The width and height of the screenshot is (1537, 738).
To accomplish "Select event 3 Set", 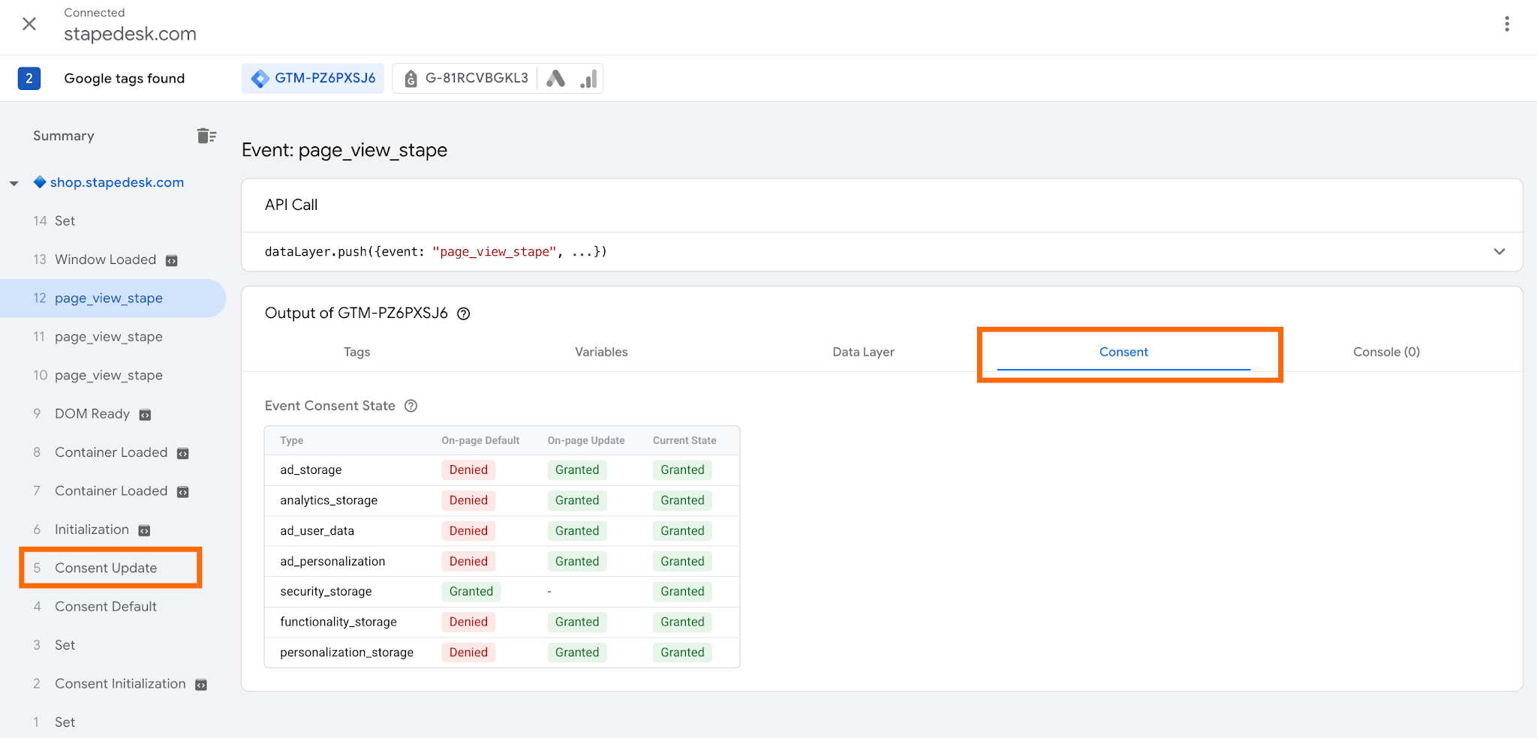I will pyautogui.click(x=113, y=645).
